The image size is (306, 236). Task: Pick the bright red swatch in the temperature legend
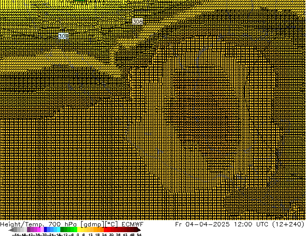tap(105, 229)
